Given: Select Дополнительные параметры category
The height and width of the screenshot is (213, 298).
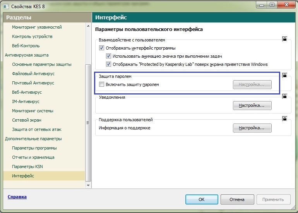Looking at the screenshot, I should click(33, 139).
